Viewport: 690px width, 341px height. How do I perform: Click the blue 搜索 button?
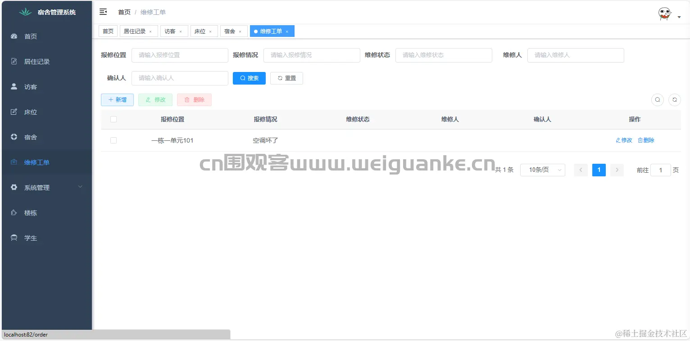(x=249, y=78)
